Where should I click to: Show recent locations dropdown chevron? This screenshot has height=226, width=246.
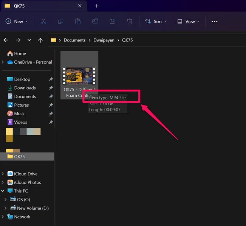(29, 40)
